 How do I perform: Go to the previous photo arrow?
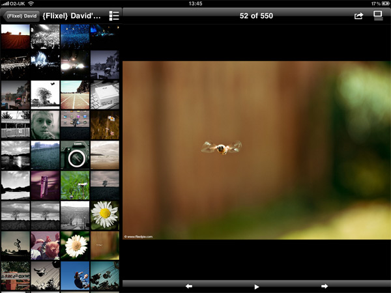[x=189, y=286]
